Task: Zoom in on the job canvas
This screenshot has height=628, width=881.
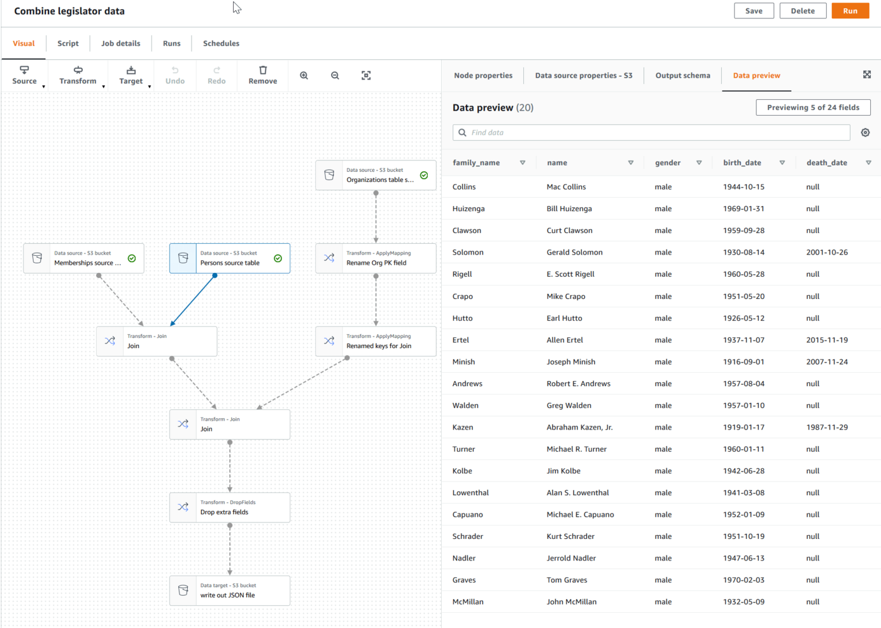Action: point(304,75)
